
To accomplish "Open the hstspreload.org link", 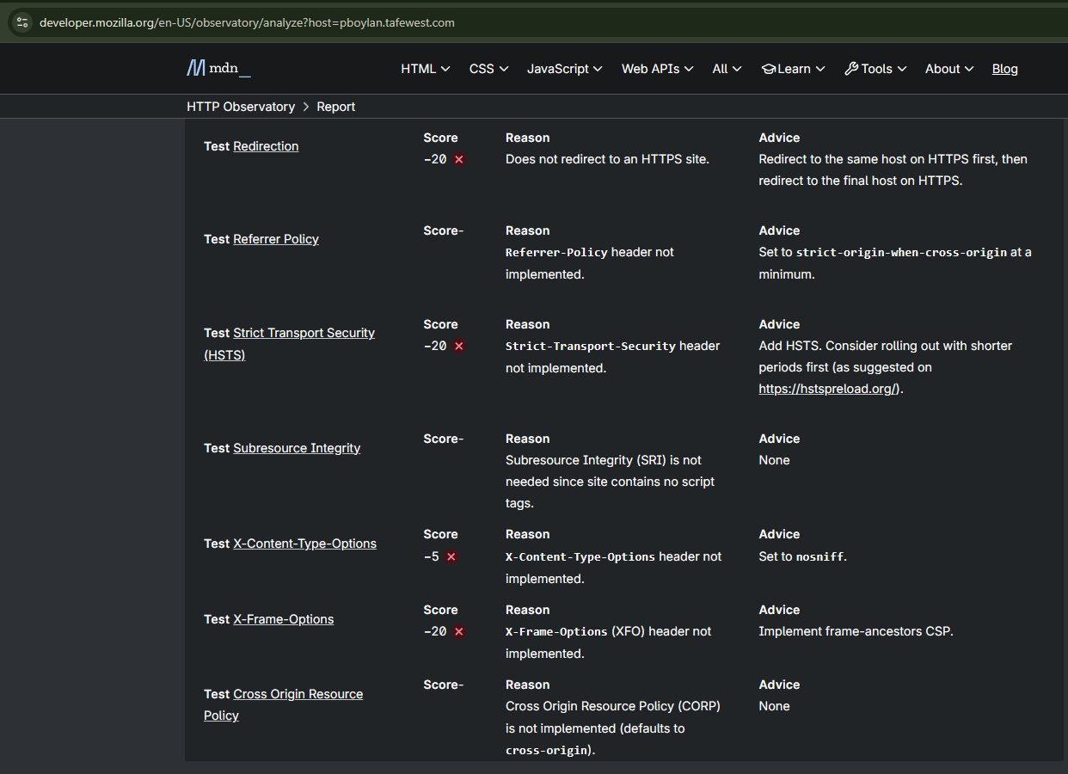I will [x=828, y=389].
